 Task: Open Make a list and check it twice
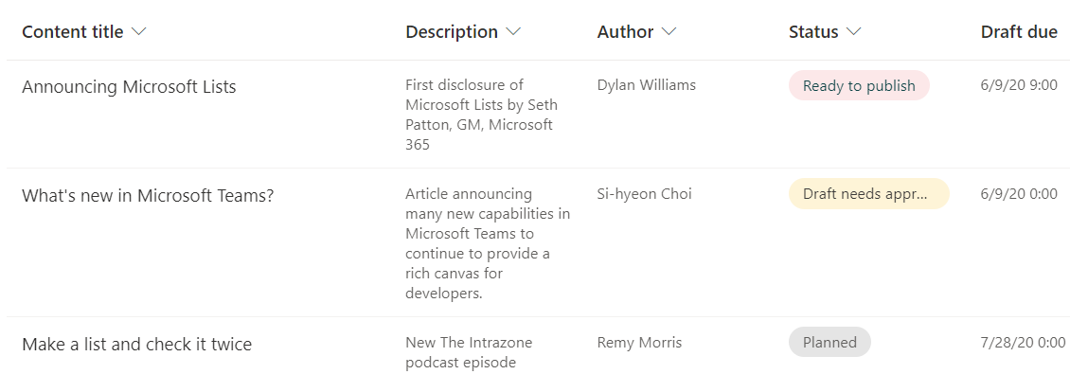[x=136, y=345]
